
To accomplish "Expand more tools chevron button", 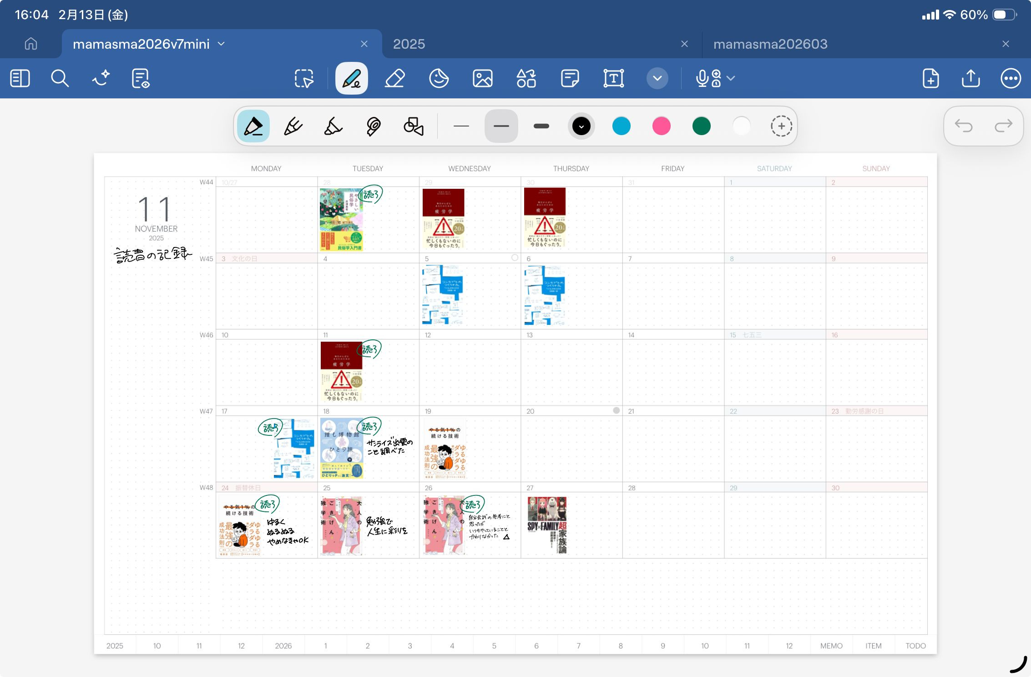I will point(657,78).
